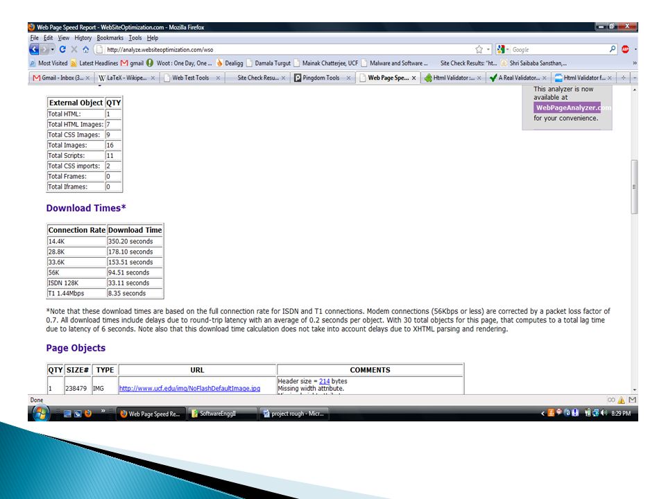
Task: Click the status bar warning triangle icon
Action: point(622,400)
